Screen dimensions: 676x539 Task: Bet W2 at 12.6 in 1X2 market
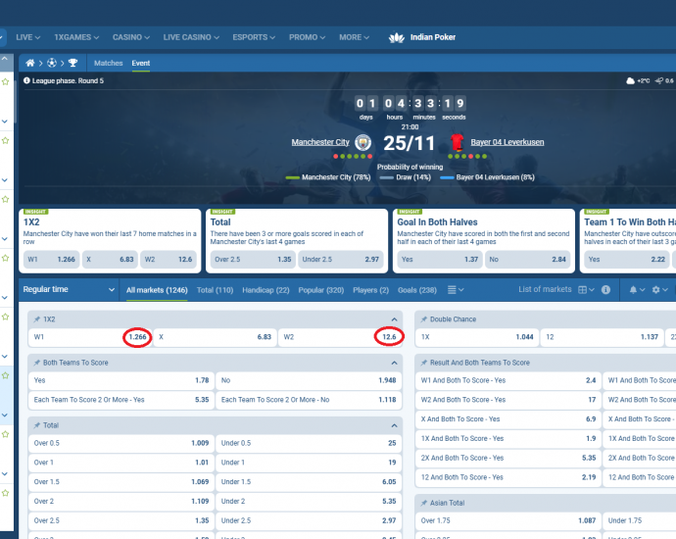click(340, 337)
